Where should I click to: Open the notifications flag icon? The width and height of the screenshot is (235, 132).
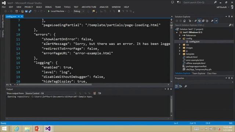[178, 3]
